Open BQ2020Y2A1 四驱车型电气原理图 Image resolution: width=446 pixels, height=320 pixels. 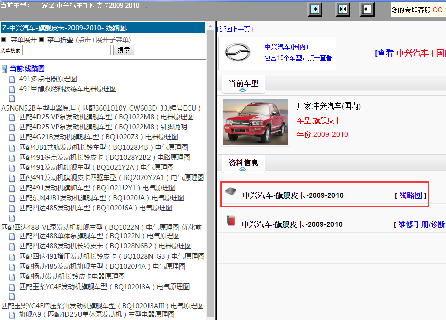tap(111, 177)
